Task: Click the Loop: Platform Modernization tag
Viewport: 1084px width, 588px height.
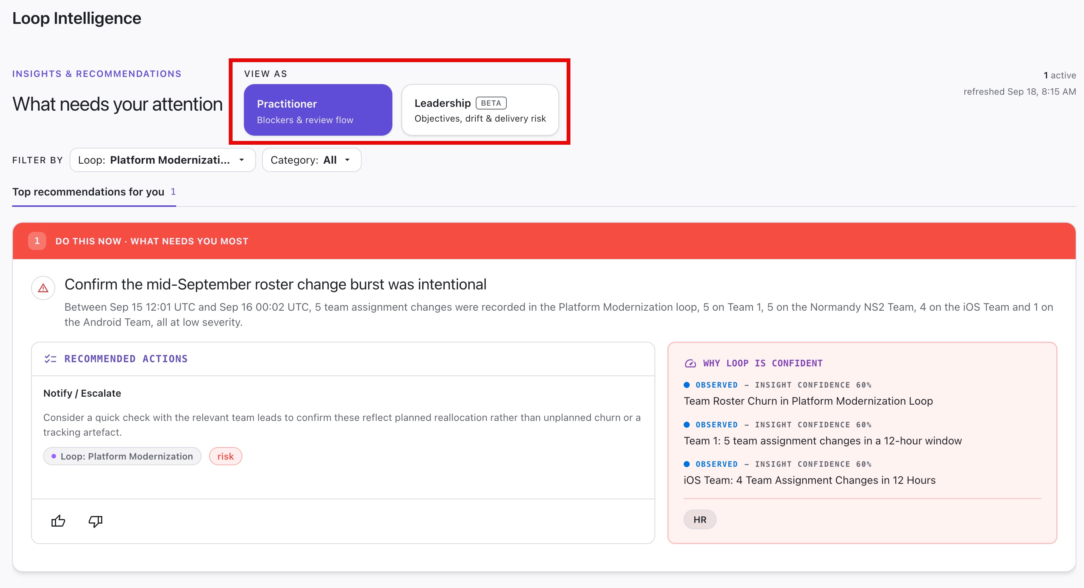Action: [x=122, y=456]
